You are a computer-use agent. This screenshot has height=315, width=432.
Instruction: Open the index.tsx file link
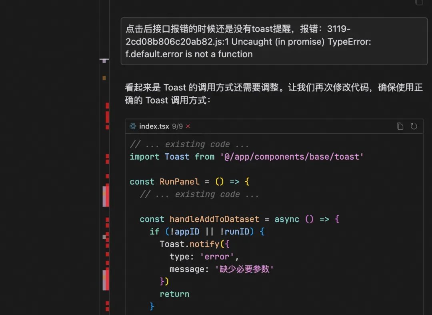pyautogui.click(x=154, y=126)
